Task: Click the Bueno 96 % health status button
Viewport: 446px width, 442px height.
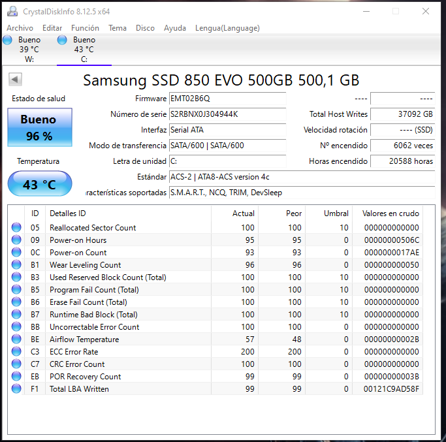Action: (x=40, y=127)
